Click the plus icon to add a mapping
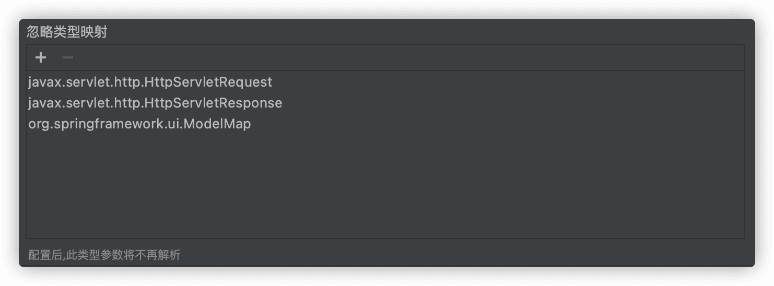Viewport: 774px width, 286px height. tap(41, 57)
